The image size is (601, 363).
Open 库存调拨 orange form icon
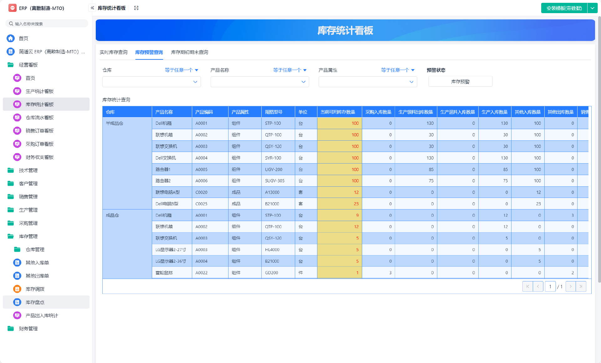(x=17, y=289)
